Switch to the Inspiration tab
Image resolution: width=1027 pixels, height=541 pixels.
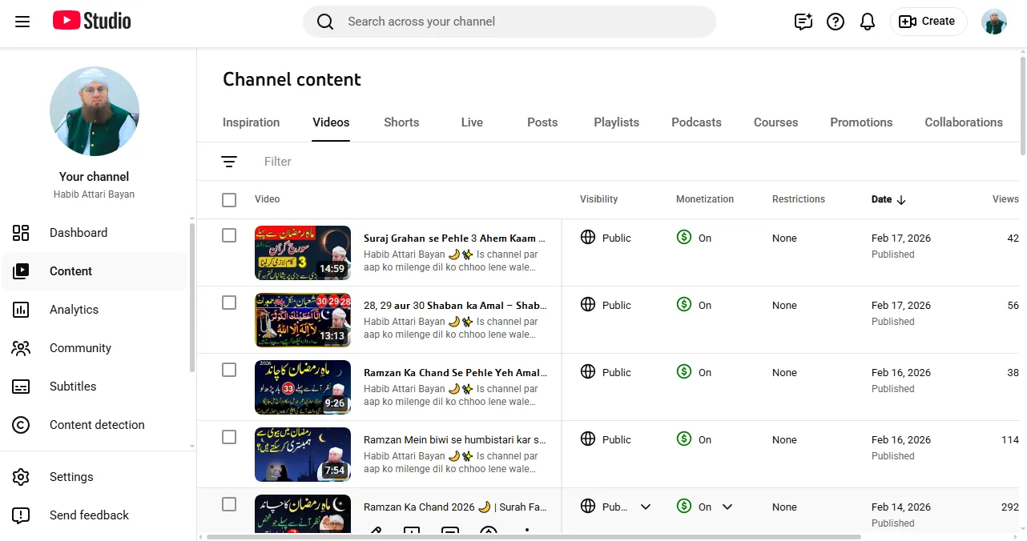click(252, 122)
